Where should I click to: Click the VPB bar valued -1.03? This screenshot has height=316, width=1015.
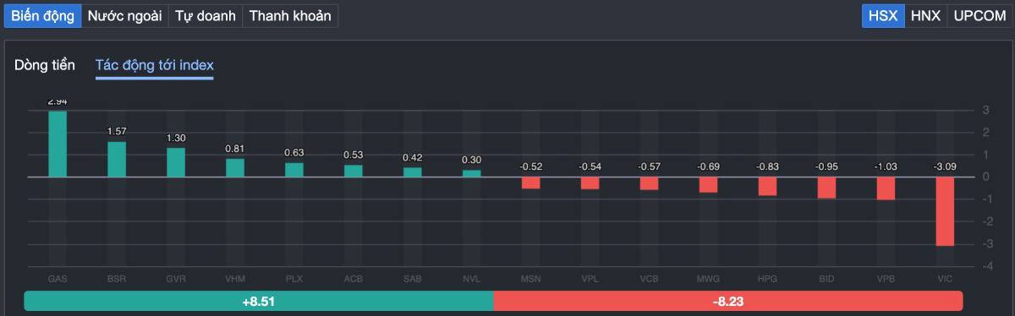pyautogui.click(x=886, y=188)
